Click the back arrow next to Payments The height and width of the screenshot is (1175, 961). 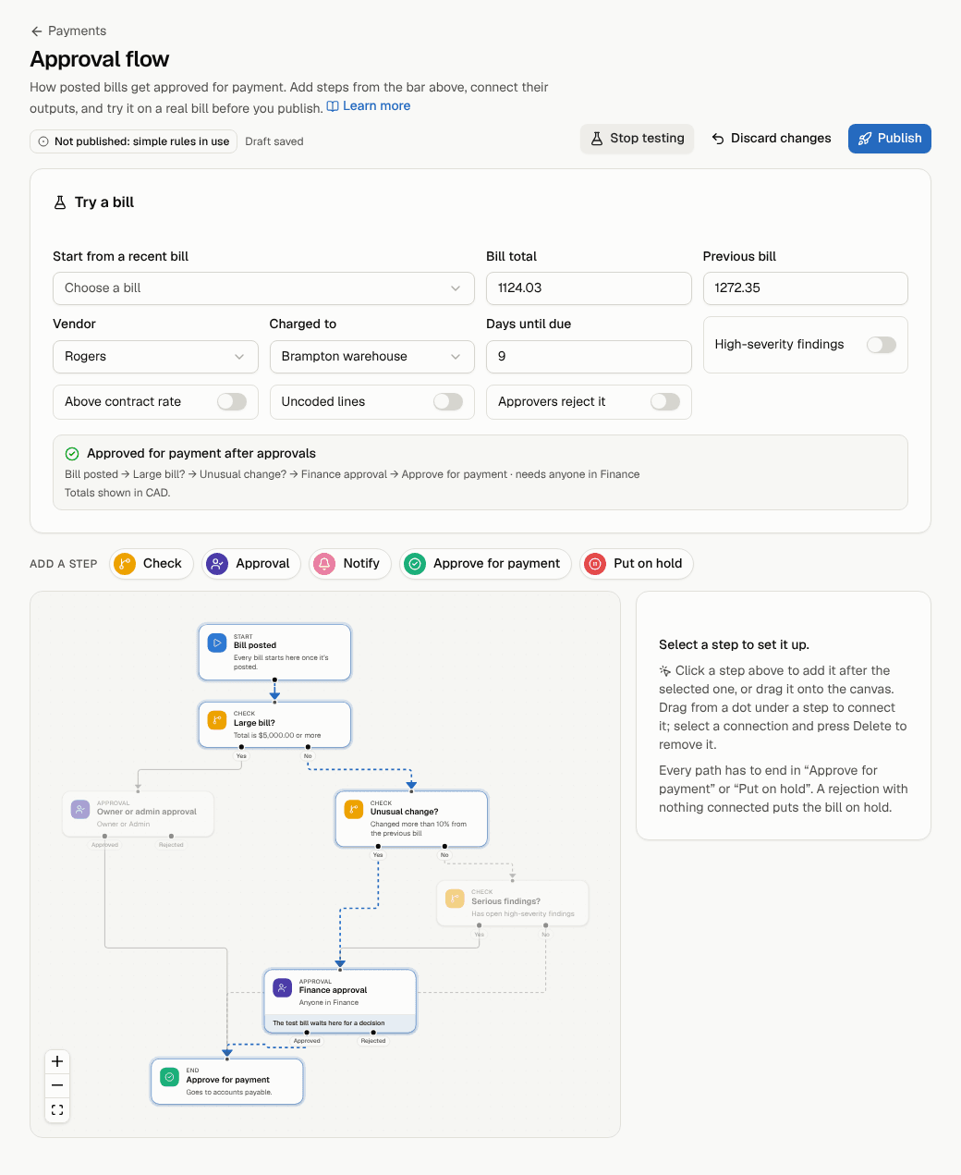pyautogui.click(x=36, y=31)
